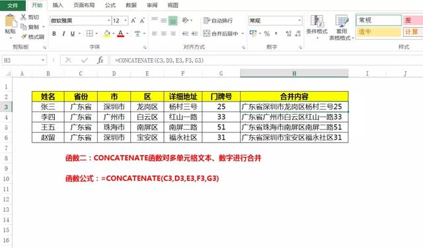Click the Format as Table (套用表格格式) icon
Screen dimensions: 423x248
pyautogui.click(x=342, y=21)
